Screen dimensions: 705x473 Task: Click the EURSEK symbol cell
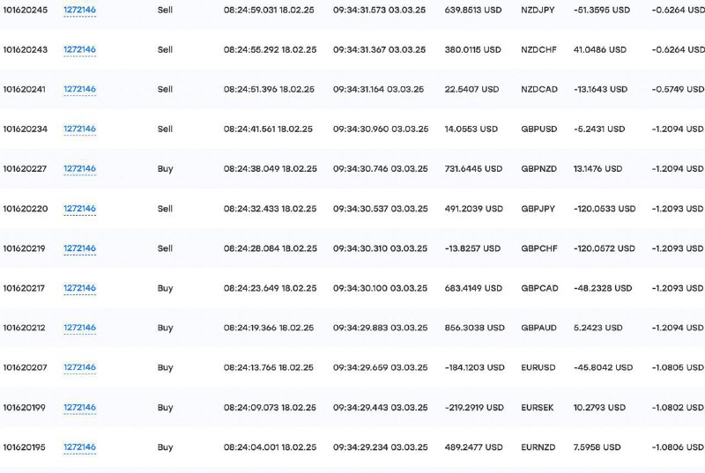(x=538, y=408)
